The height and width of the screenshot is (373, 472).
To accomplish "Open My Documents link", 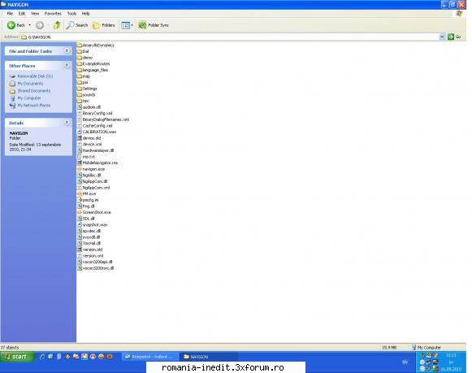I will pyautogui.click(x=30, y=84).
